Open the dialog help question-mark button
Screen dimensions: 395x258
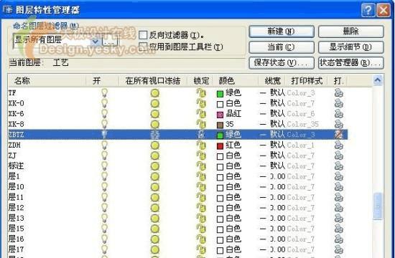click(x=368, y=10)
